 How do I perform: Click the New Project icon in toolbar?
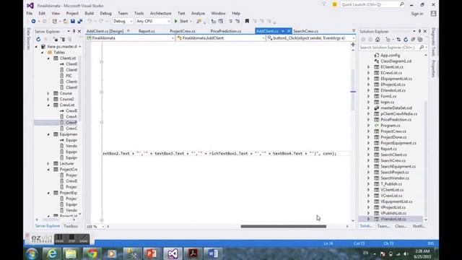(x=55, y=21)
